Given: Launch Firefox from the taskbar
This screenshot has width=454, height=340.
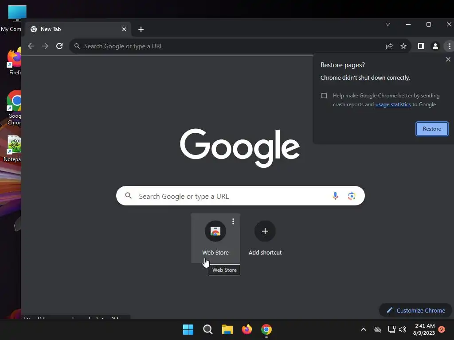Looking at the screenshot, I should [x=247, y=329].
